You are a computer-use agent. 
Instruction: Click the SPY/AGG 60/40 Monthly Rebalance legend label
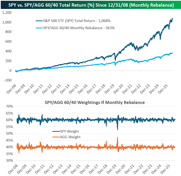tap(79, 28)
